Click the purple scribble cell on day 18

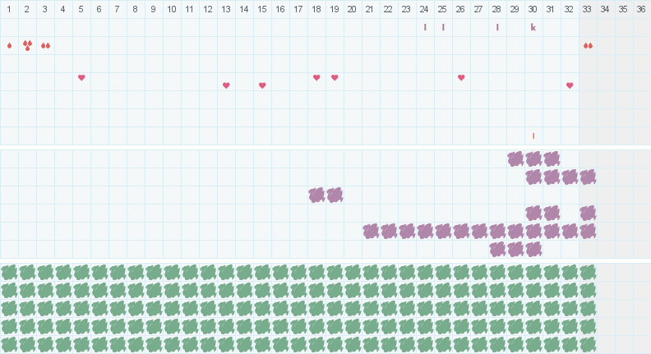click(316, 195)
